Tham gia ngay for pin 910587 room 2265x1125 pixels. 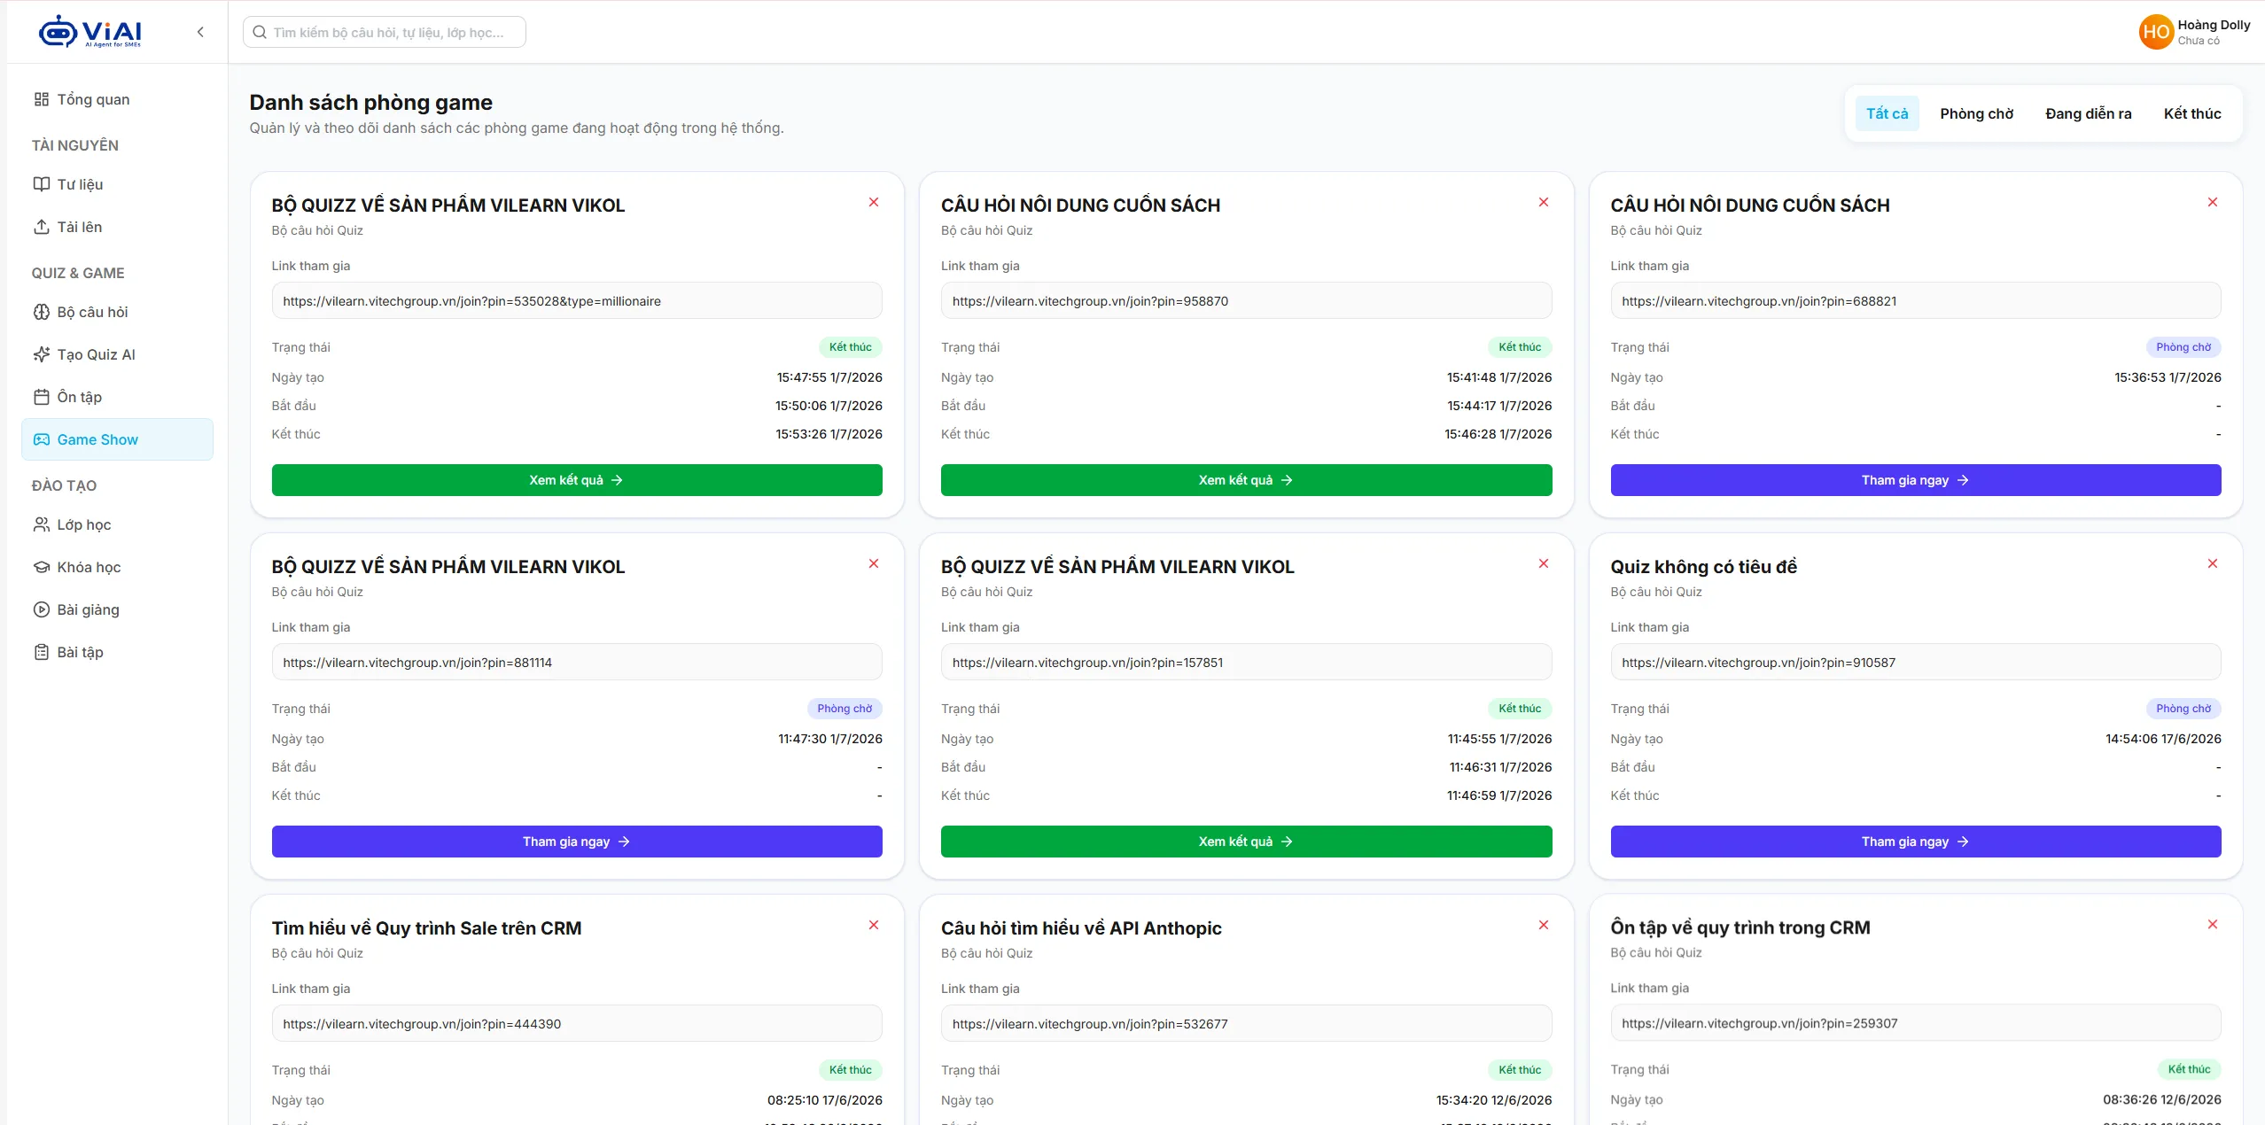click(x=1916, y=842)
